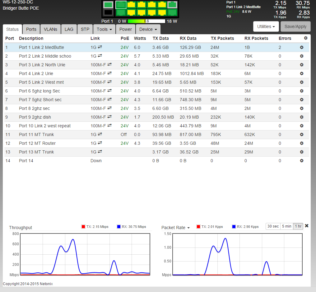
Task: Click gear icon for Port 12 MT Router
Action: (x=301, y=143)
